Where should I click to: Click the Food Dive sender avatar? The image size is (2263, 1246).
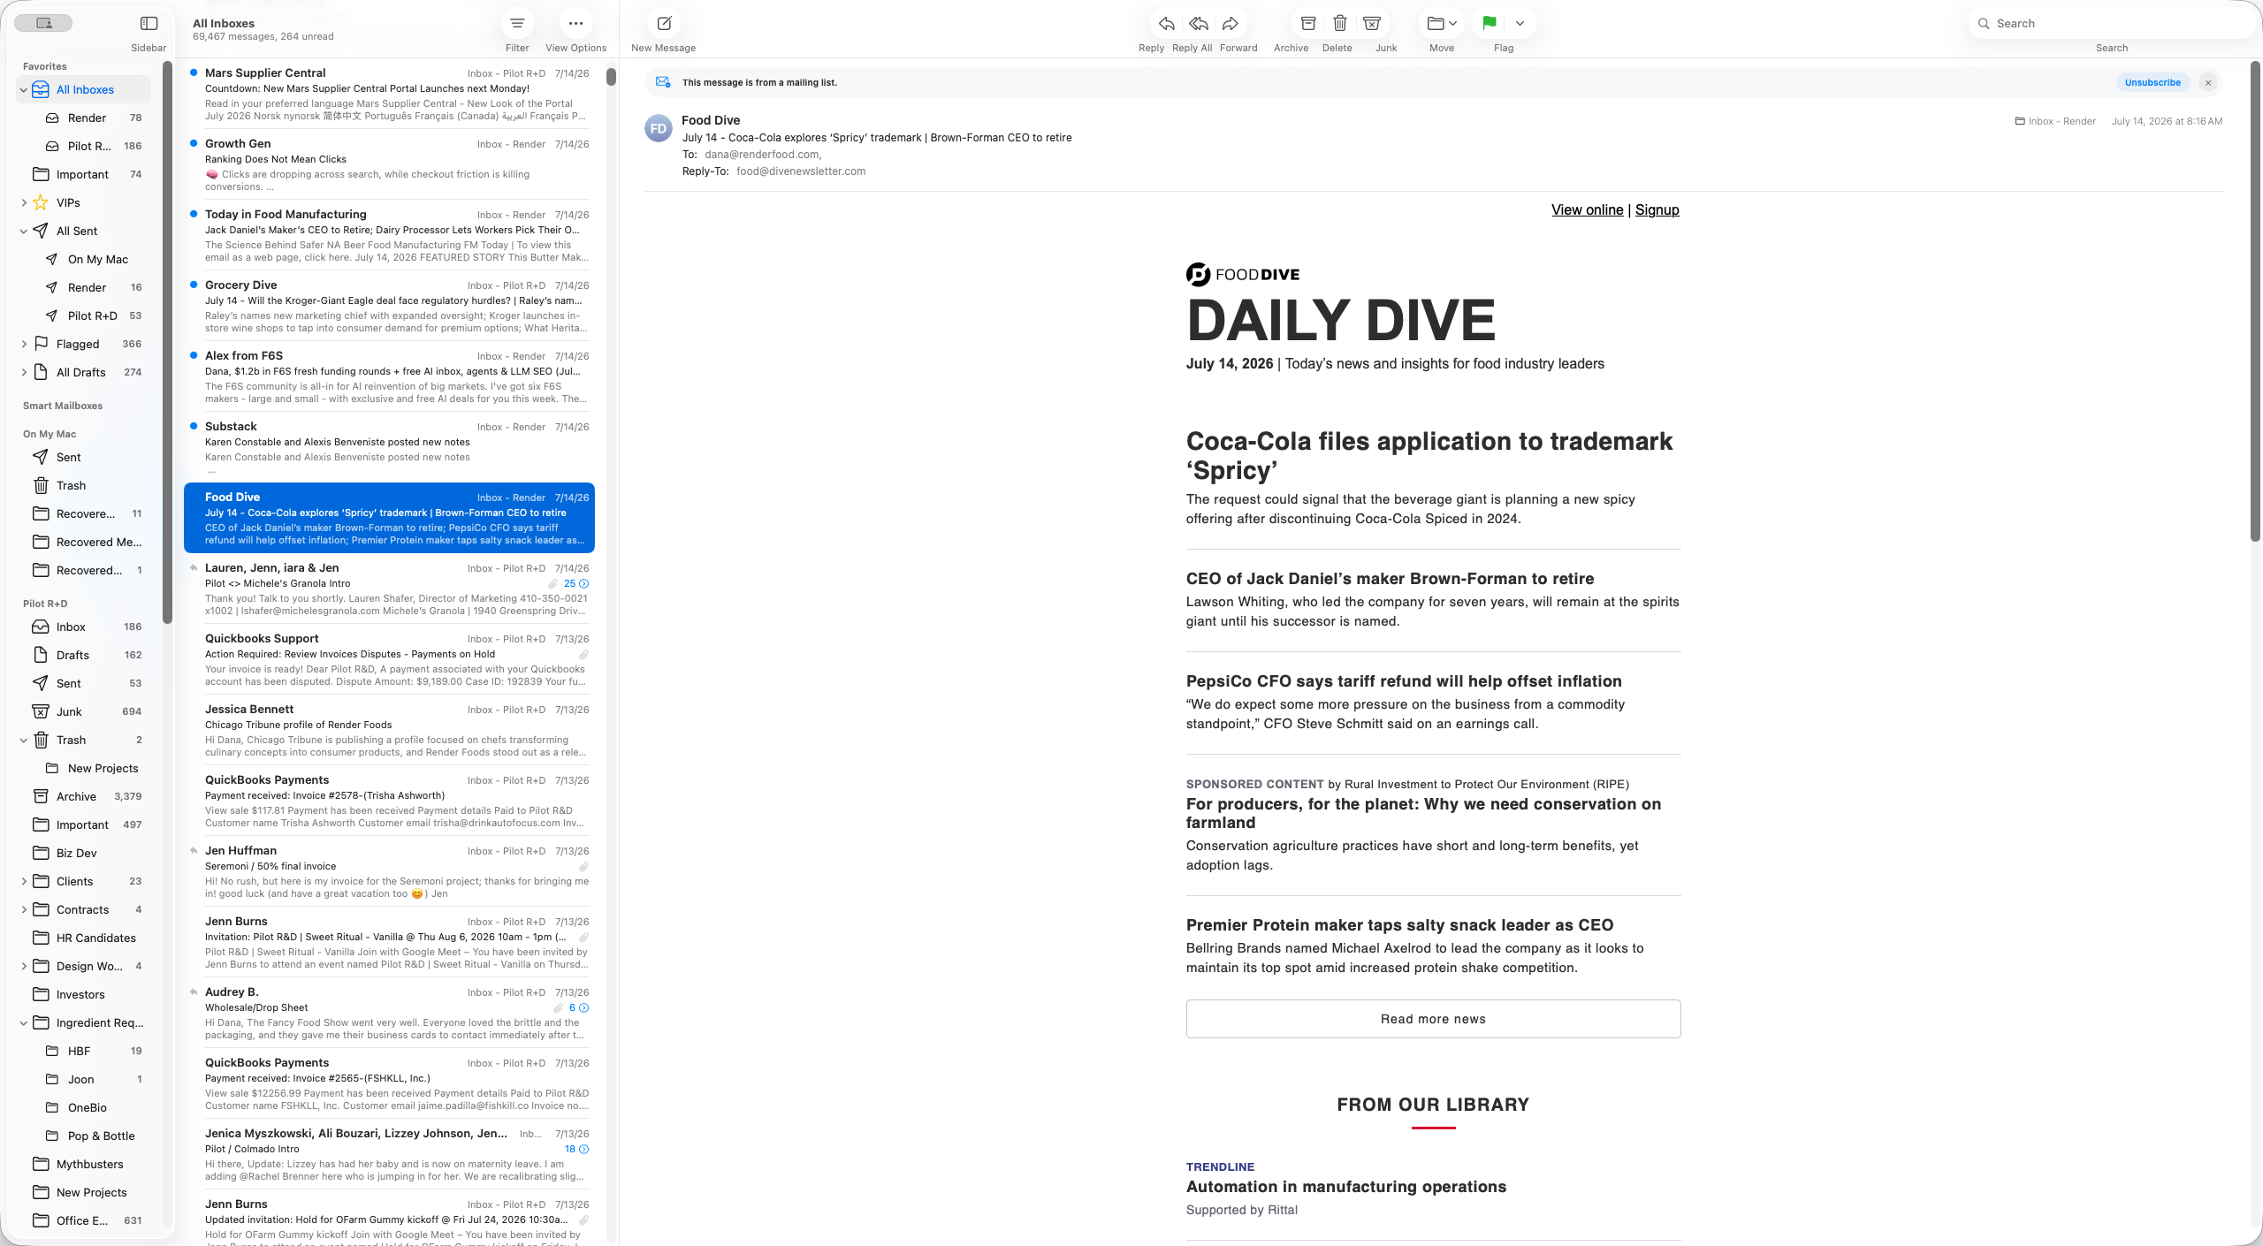[x=659, y=128]
